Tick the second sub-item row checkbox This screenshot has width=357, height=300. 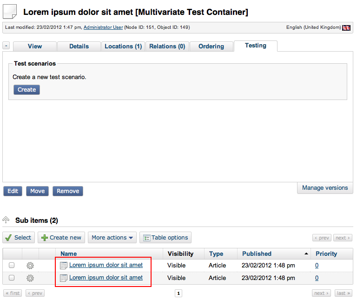(x=12, y=278)
